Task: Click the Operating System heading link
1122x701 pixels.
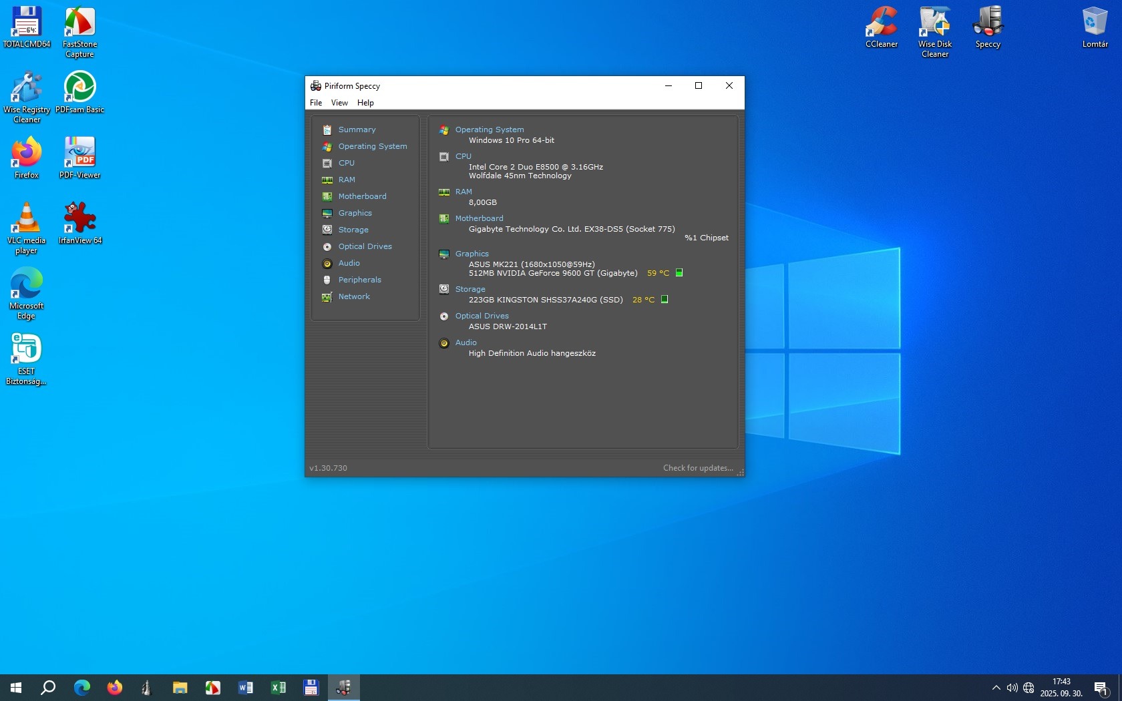Action: pos(489,130)
